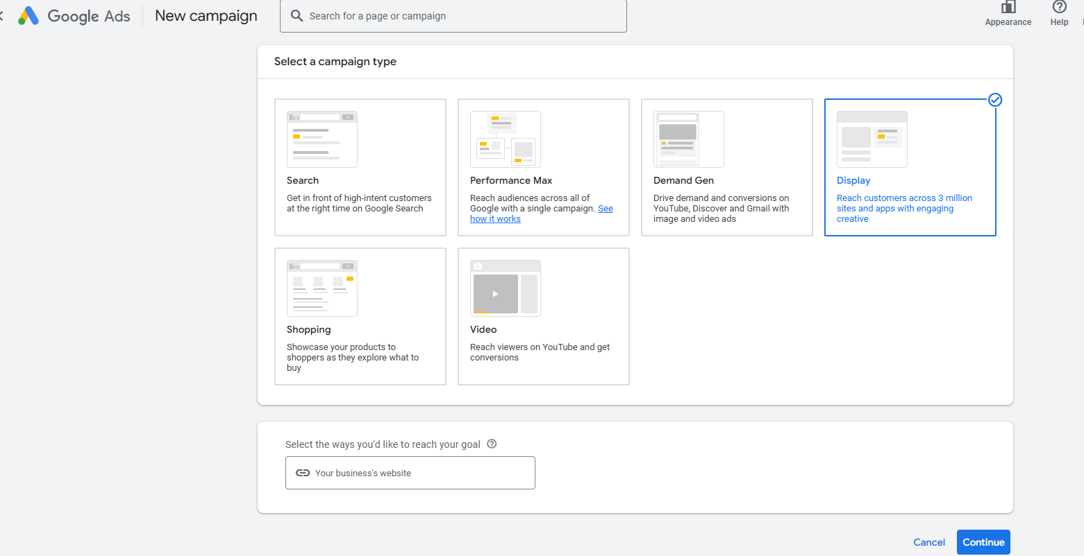
Task: Click the link icon in website field
Action: (303, 473)
